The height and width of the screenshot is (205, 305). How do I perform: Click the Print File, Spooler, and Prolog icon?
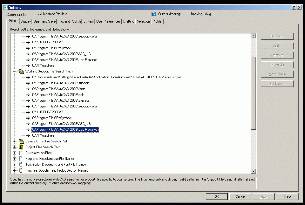(21, 170)
